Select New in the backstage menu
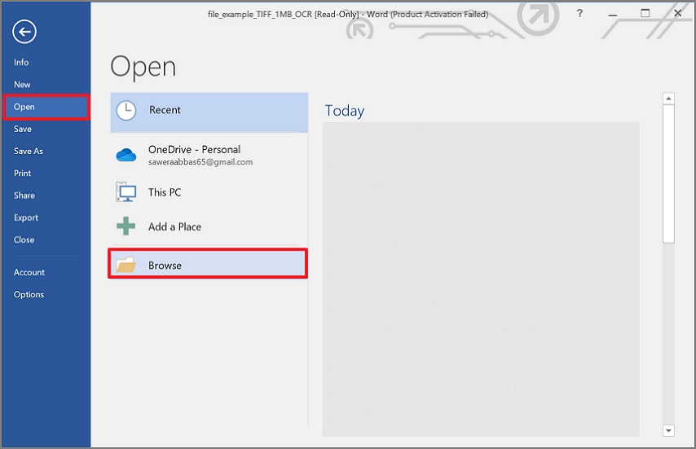Screen dimensions: 696x449 pos(22,85)
